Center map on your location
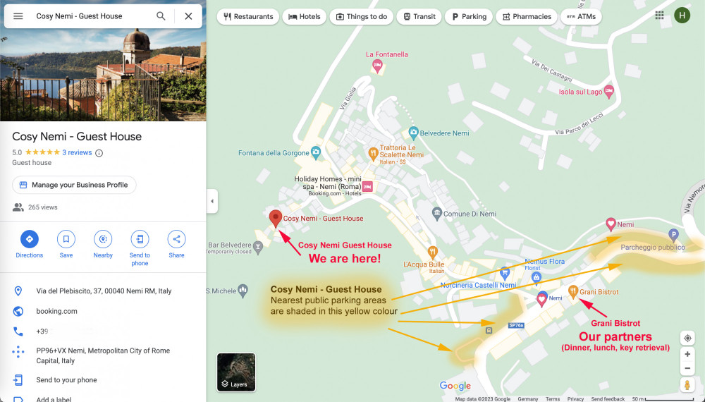The width and height of the screenshot is (705, 402). (x=687, y=338)
